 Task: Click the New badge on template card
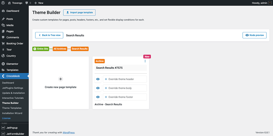(147, 57)
